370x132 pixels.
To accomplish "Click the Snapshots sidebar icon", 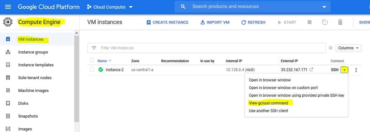I will point(8,116).
